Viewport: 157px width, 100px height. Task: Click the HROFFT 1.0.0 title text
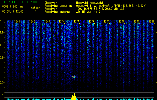(x=20, y=2)
